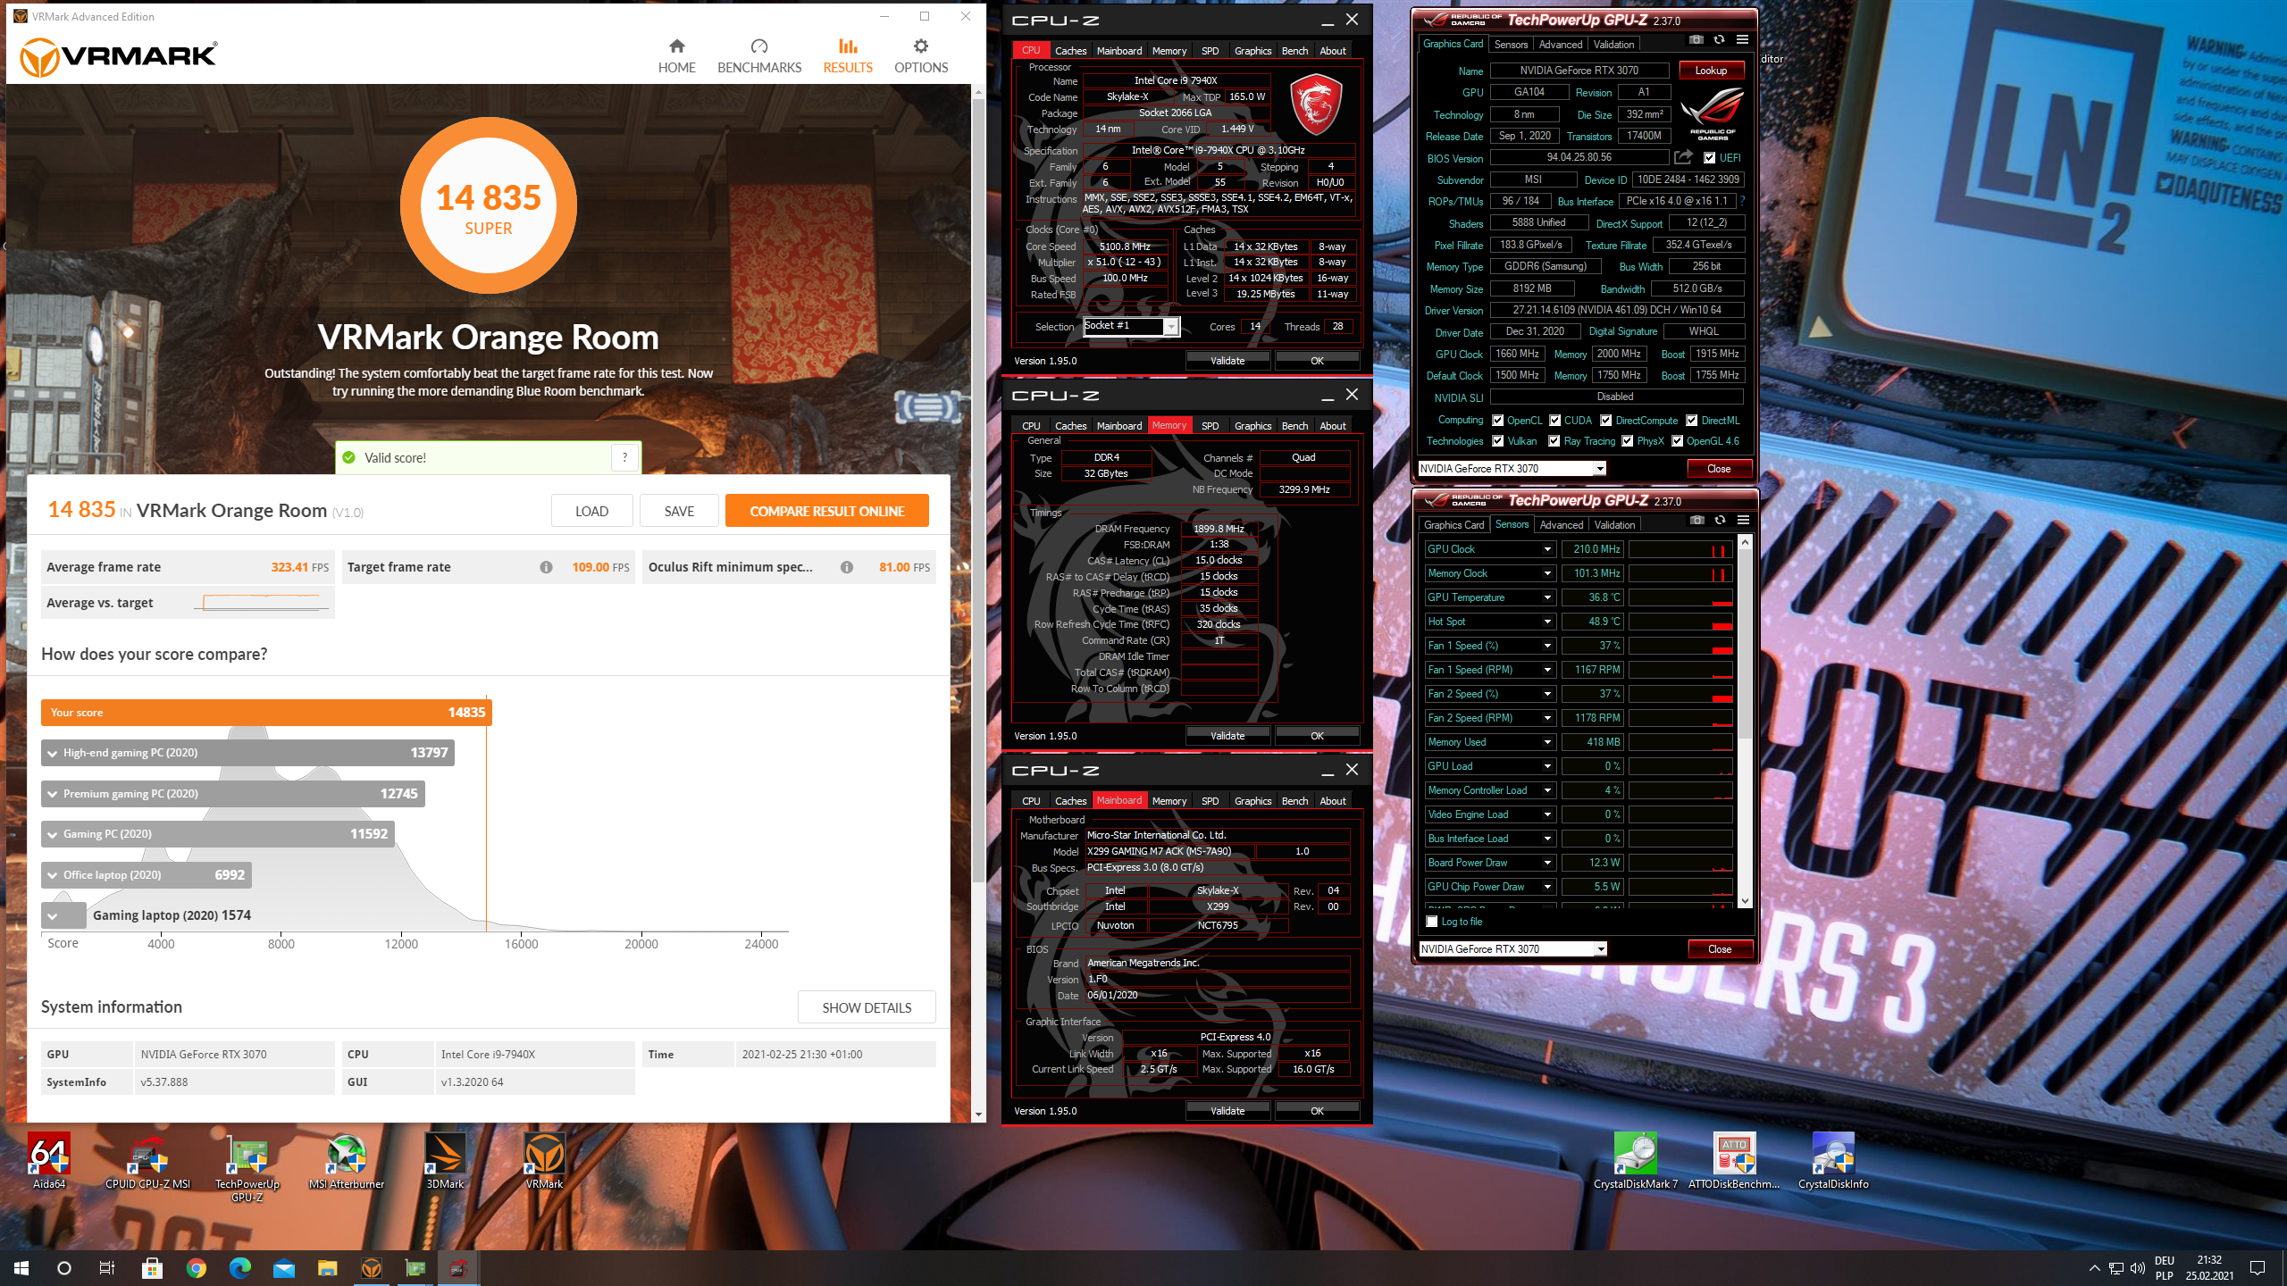The height and width of the screenshot is (1286, 2287).
Task: Open CrystalDiskInfo desktop shortcut
Action: pyautogui.click(x=1833, y=1161)
